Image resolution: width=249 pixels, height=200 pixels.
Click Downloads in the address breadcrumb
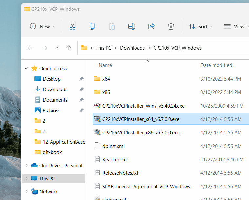click(x=132, y=48)
